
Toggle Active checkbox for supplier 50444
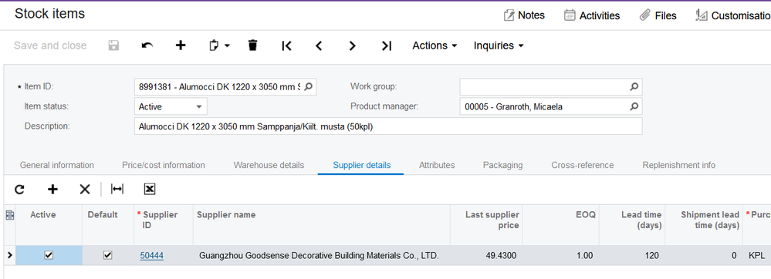49,255
